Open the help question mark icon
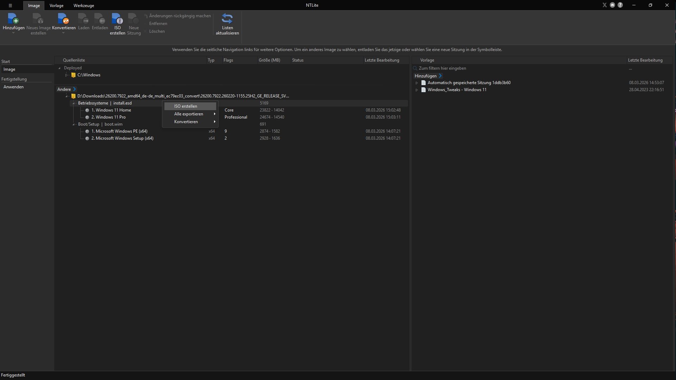Screen dimensions: 676x380 tap(620, 5)
